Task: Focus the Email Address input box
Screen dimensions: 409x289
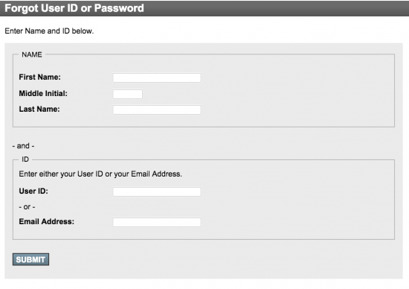Action: pos(157,223)
